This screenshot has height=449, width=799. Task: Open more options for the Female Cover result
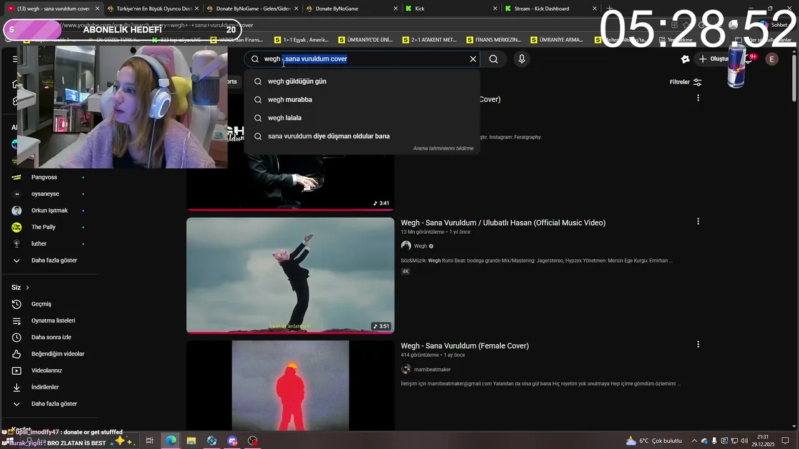click(x=698, y=344)
